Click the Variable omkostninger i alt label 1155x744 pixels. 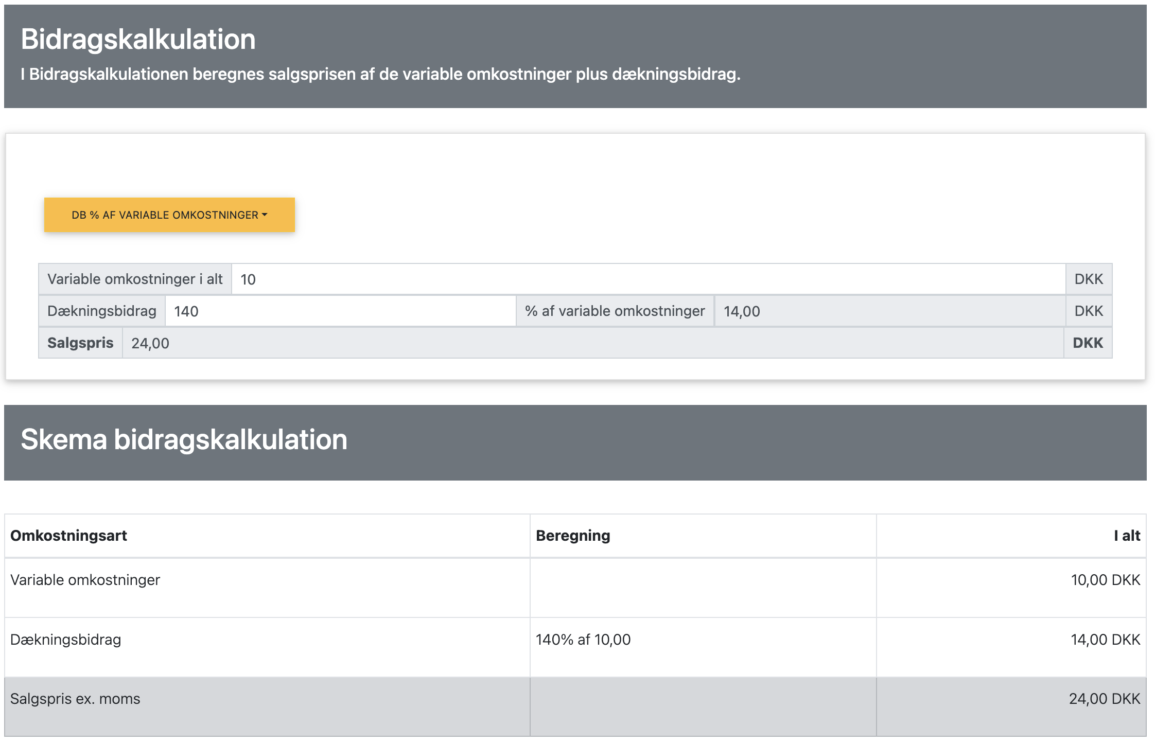pos(135,279)
